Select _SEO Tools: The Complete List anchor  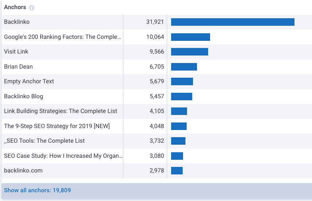point(45,141)
